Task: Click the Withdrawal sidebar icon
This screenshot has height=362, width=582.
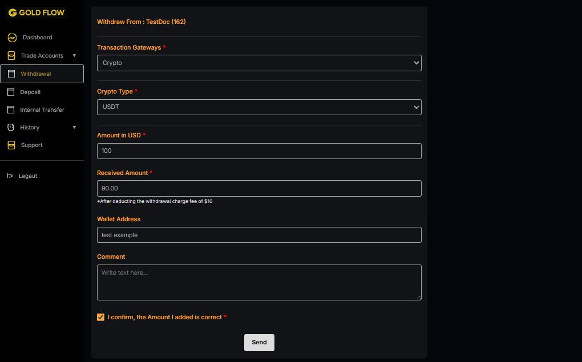Action: (11, 74)
